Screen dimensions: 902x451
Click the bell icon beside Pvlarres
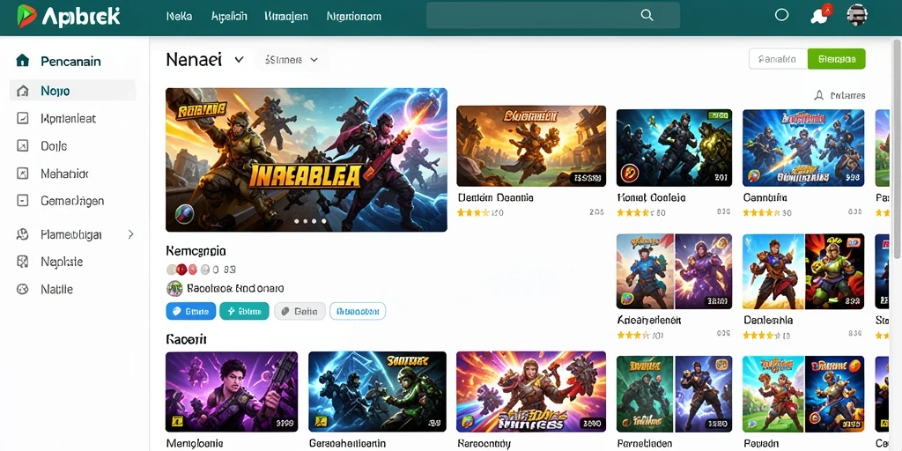[819, 95]
